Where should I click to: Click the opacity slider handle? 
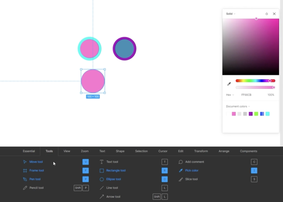pyautogui.click(x=274, y=88)
